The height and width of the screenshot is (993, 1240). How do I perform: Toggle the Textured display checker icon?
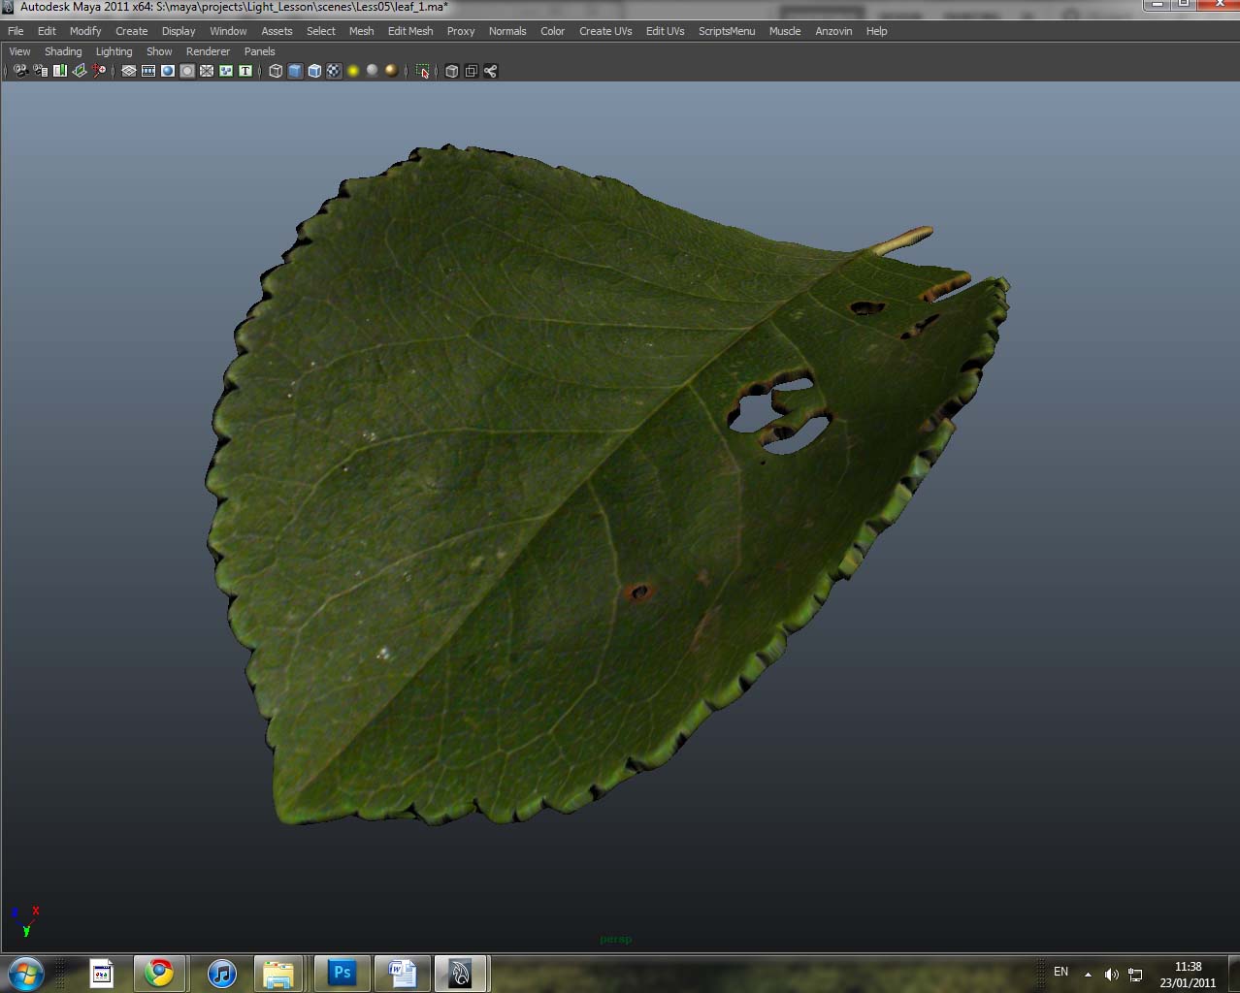334,71
